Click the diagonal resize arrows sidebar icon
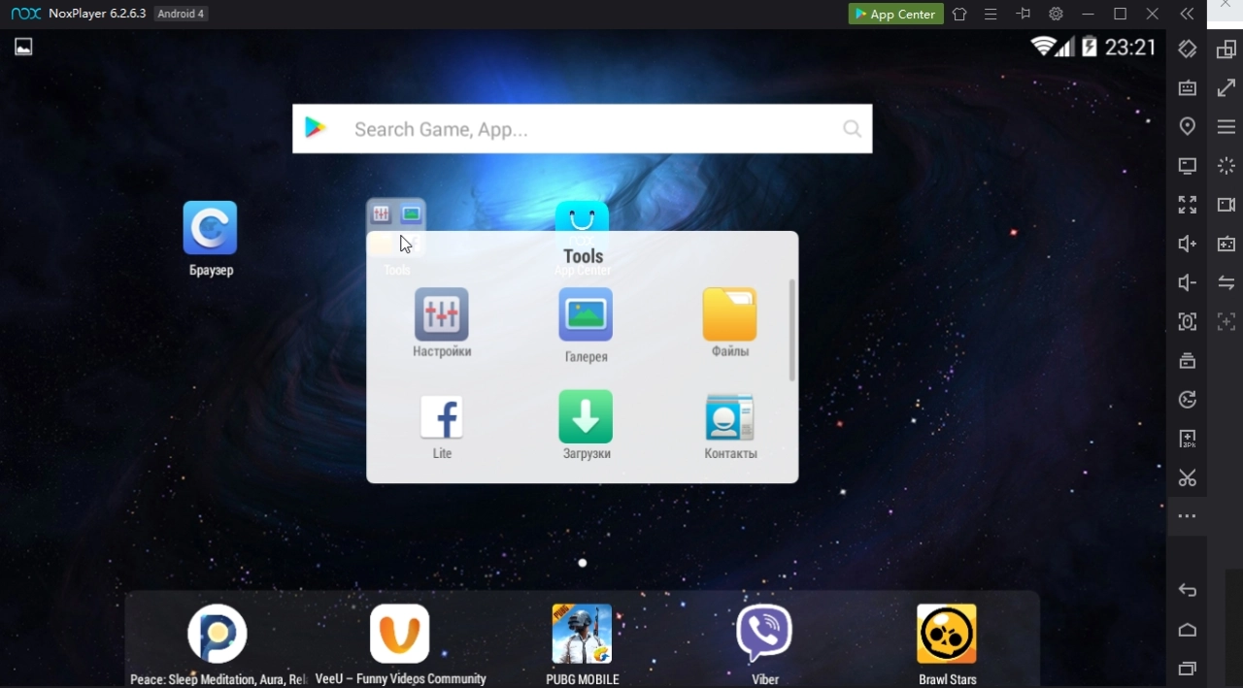This screenshot has width=1243, height=688. [1226, 87]
